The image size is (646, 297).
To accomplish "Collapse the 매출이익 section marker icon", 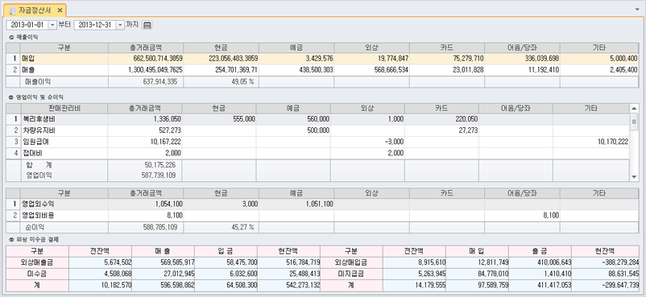I will (11, 37).
